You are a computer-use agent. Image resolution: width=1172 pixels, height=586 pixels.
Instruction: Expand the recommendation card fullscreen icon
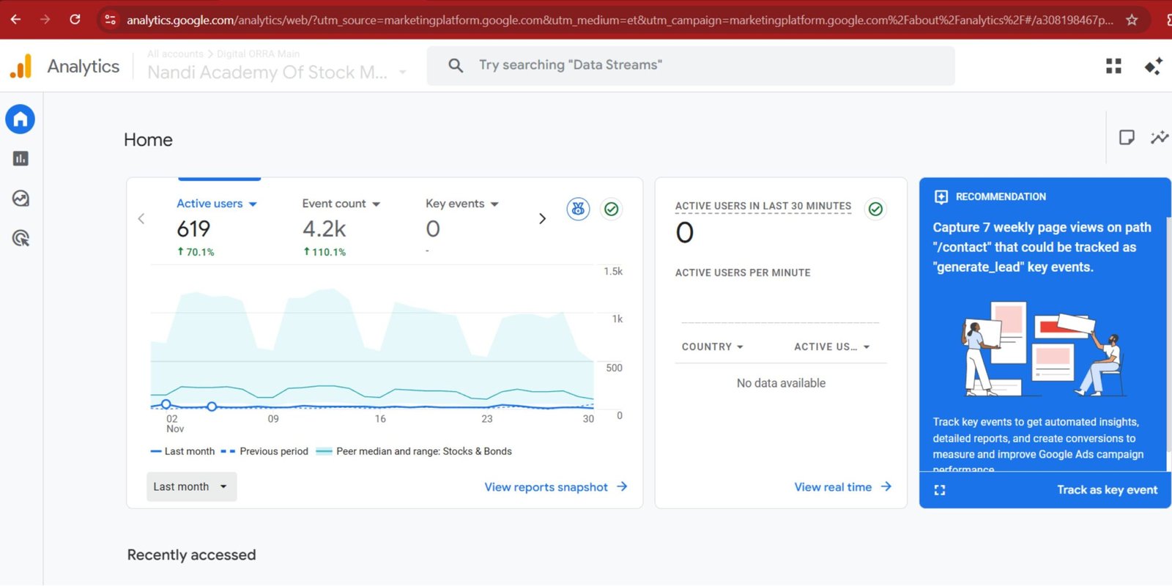pyautogui.click(x=940, y=490)
